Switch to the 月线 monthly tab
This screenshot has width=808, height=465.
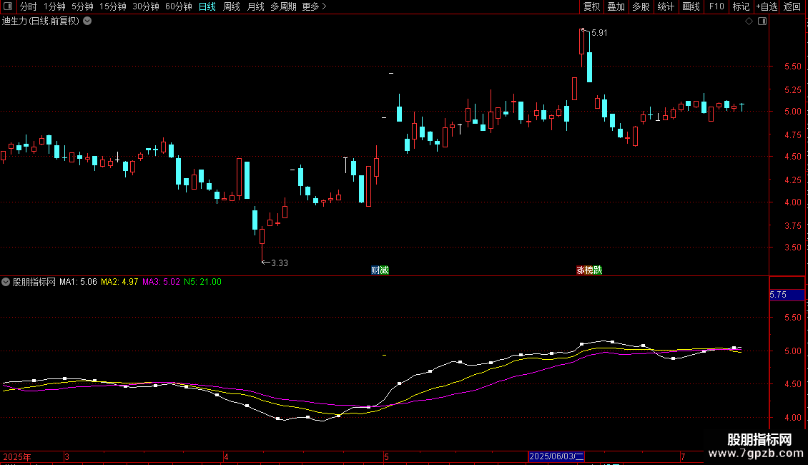(x=255, y=6)
